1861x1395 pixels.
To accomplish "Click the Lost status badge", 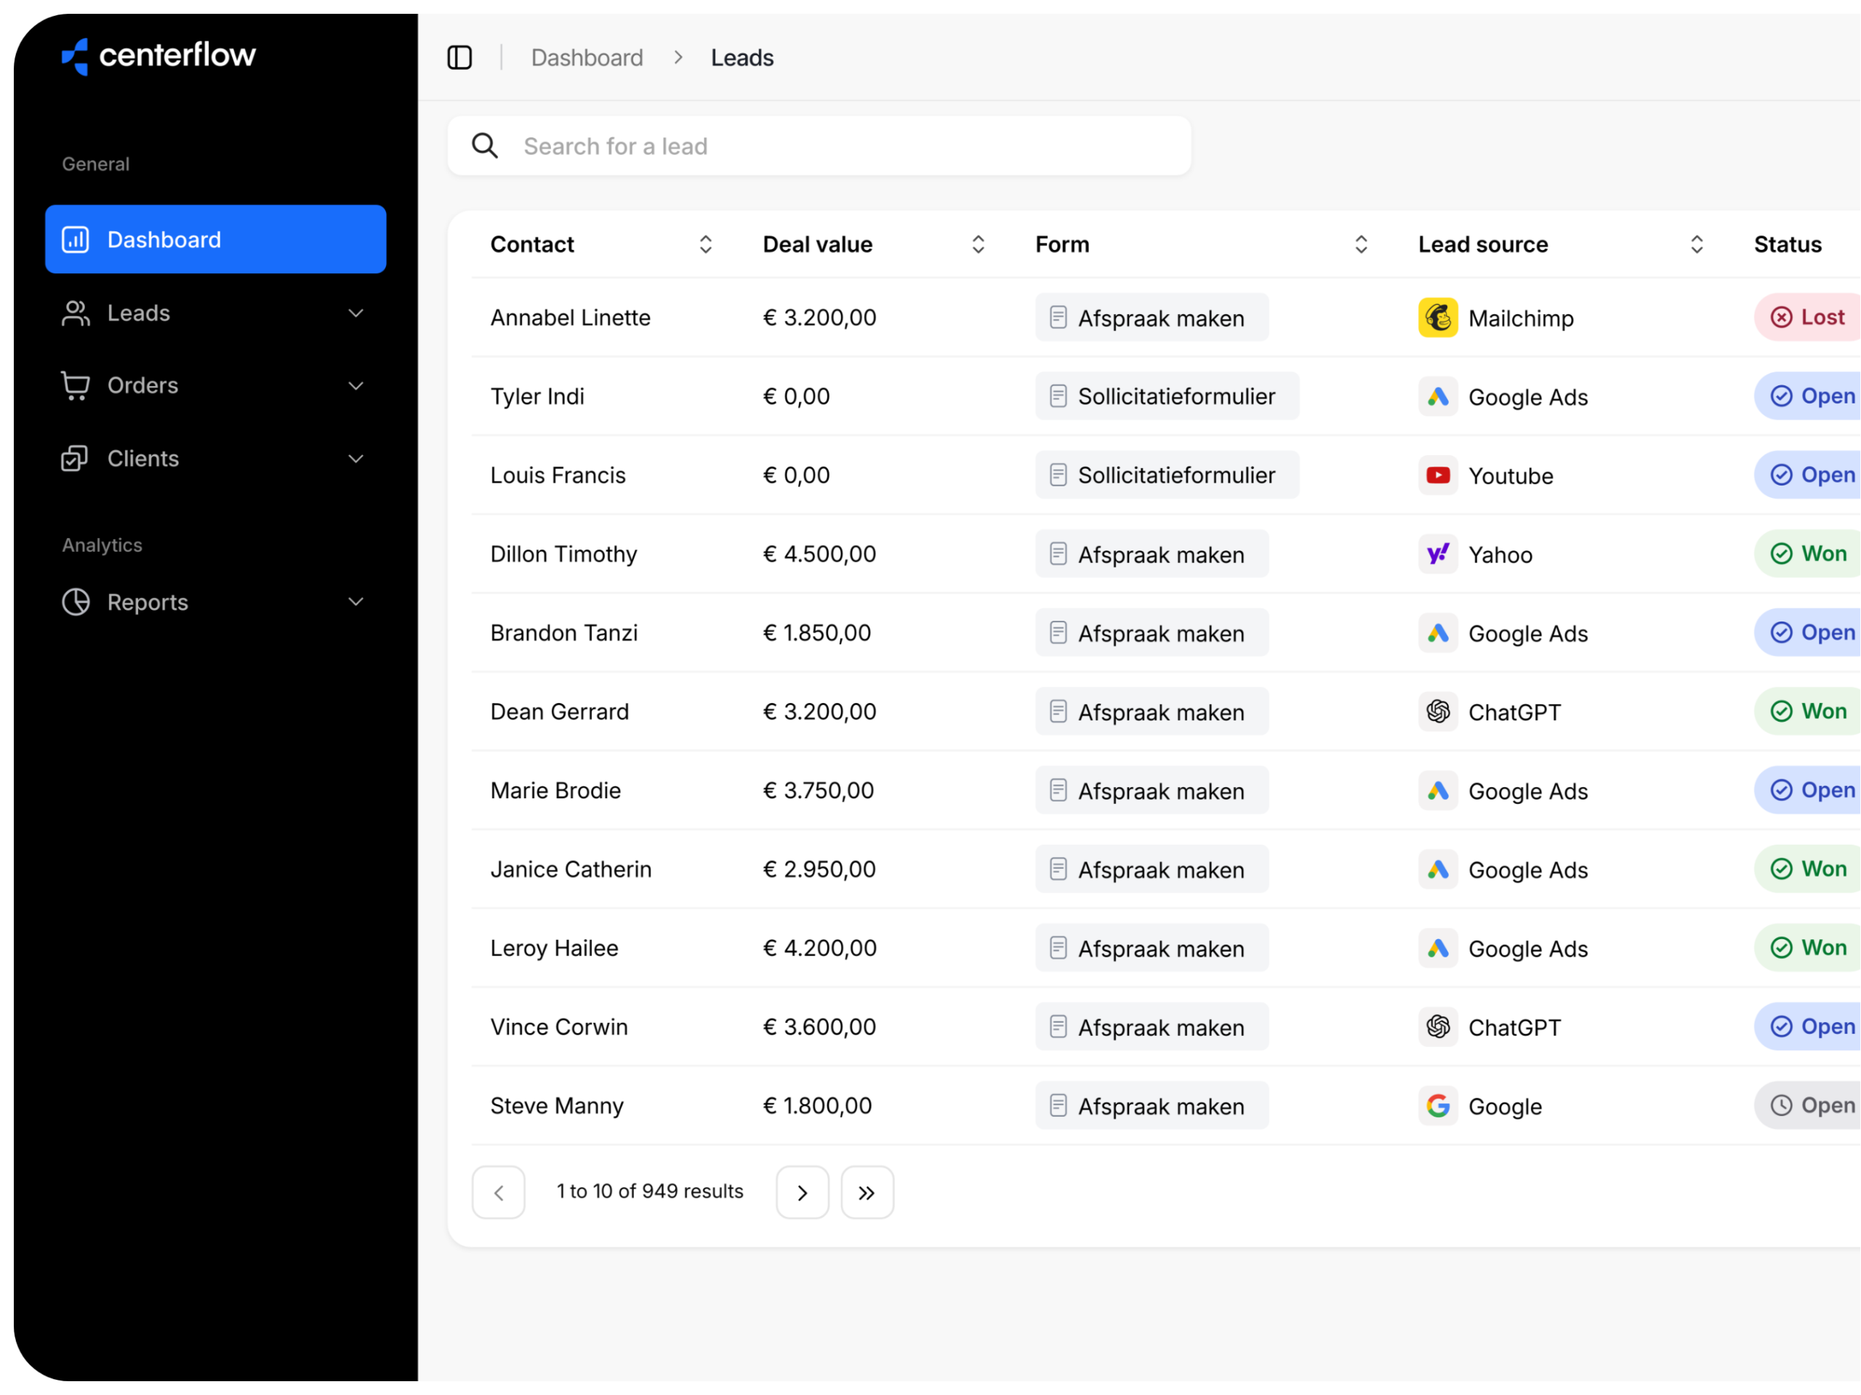I will [x=1809, y=318].
